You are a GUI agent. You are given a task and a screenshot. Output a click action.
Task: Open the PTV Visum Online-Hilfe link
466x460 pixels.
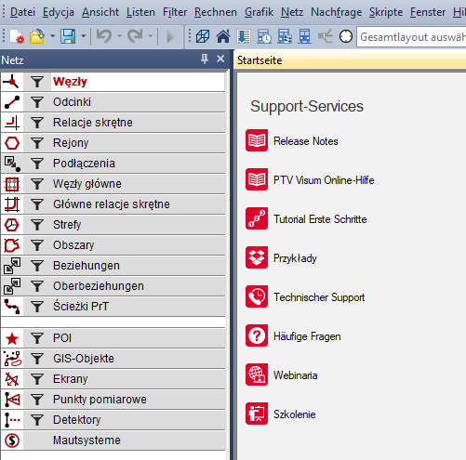[324, 180]
